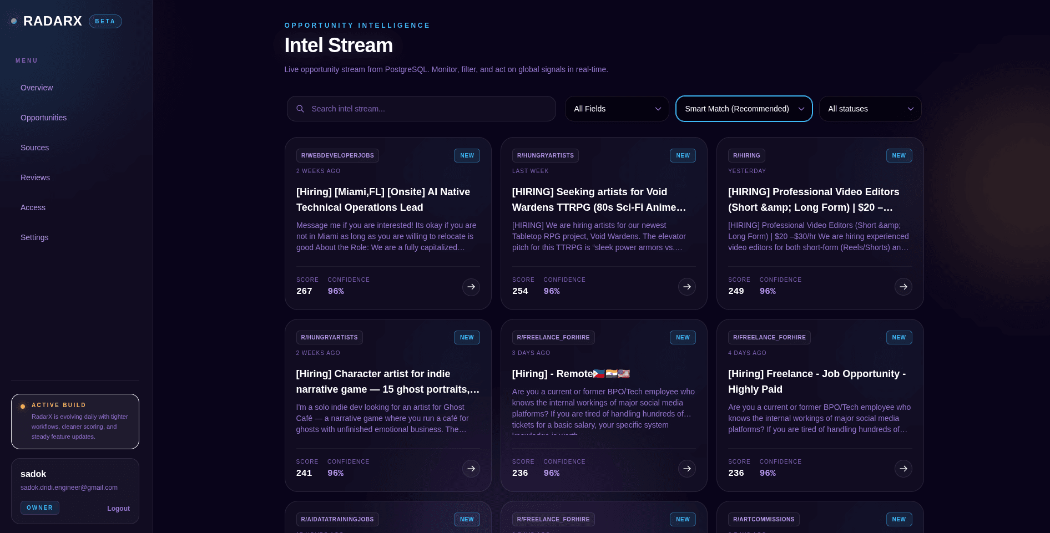The image size is (1050, 533).
Task: Click the R/HIRING subreddit tag
Action: point(746,155)
